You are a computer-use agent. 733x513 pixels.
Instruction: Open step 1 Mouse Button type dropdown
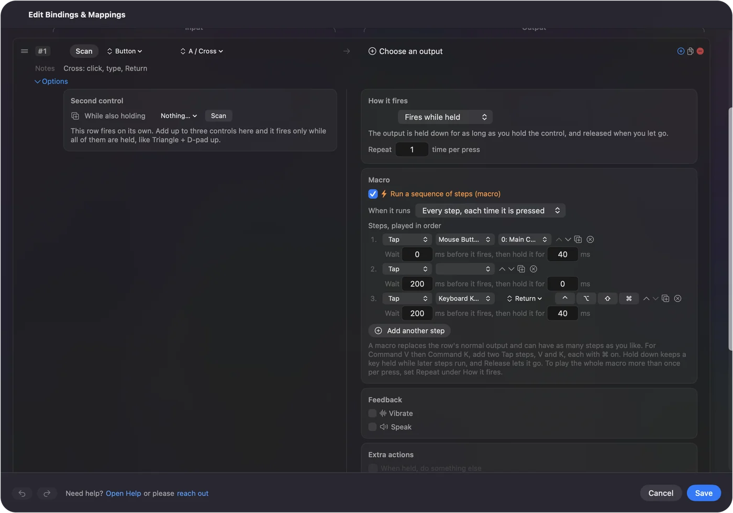[x=465, y=240]
